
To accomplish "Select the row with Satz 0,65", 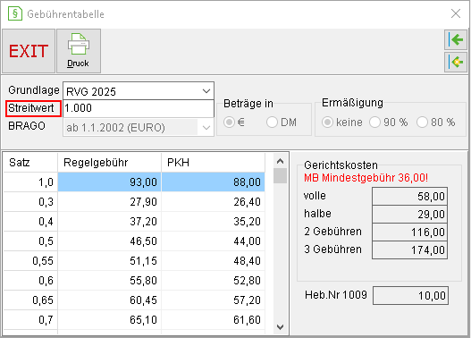I will click(x=134, y=300).
